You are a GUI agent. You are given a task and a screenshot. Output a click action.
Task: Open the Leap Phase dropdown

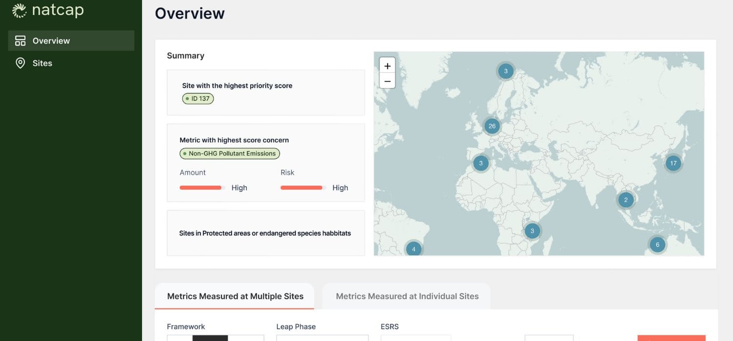point(322,338)
